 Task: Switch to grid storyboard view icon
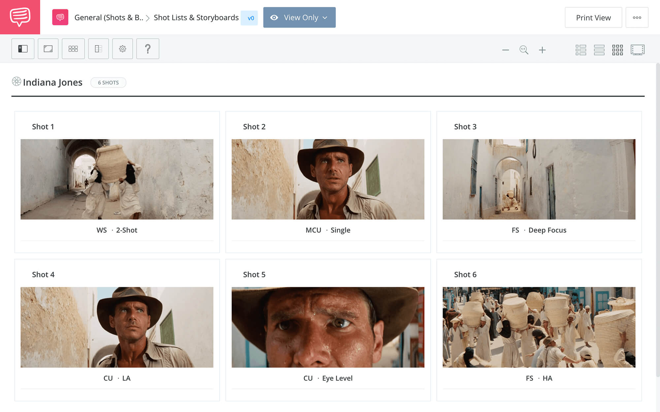pyautogui.click(x=617, y=50)
